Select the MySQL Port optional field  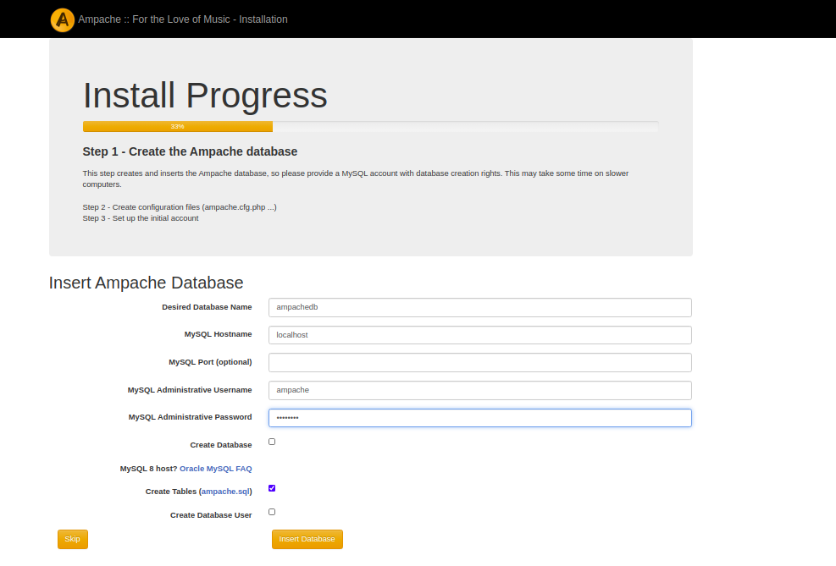pos(480,363)
